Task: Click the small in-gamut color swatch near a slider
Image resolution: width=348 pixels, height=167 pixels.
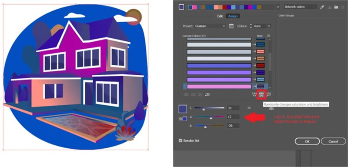Action: pyautogui.click(x=184, y=119)
